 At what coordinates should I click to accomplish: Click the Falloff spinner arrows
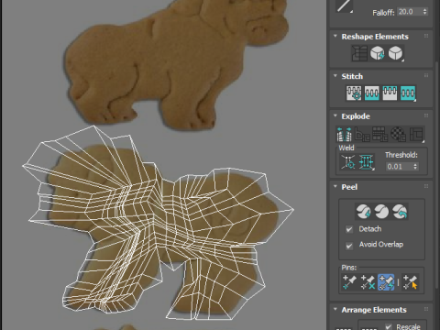424,12
